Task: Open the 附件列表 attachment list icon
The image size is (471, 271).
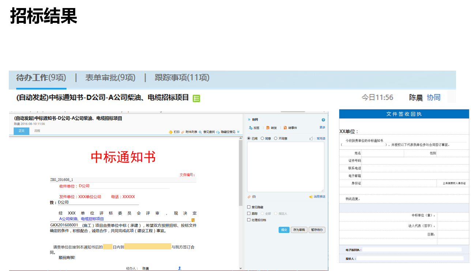Action: (183, 132)
